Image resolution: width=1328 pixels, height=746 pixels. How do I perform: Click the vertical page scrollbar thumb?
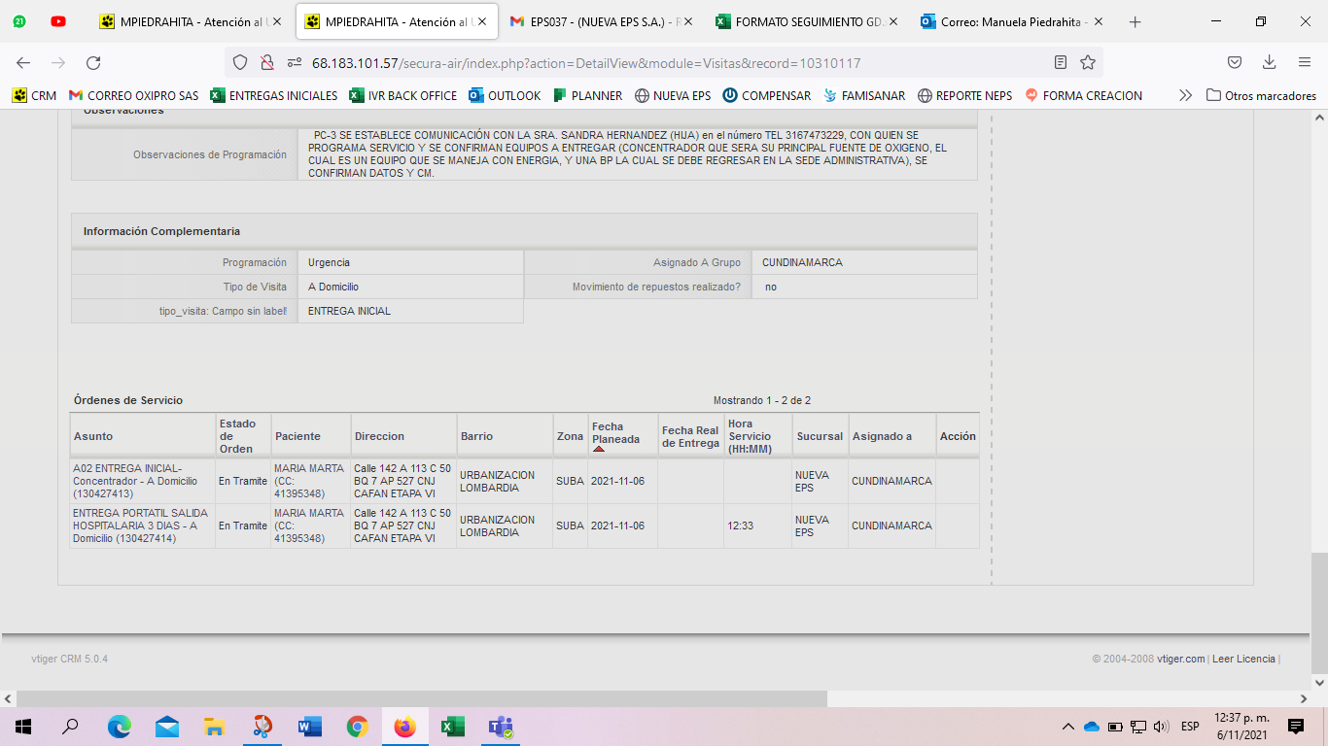(x=1318, y=613)
